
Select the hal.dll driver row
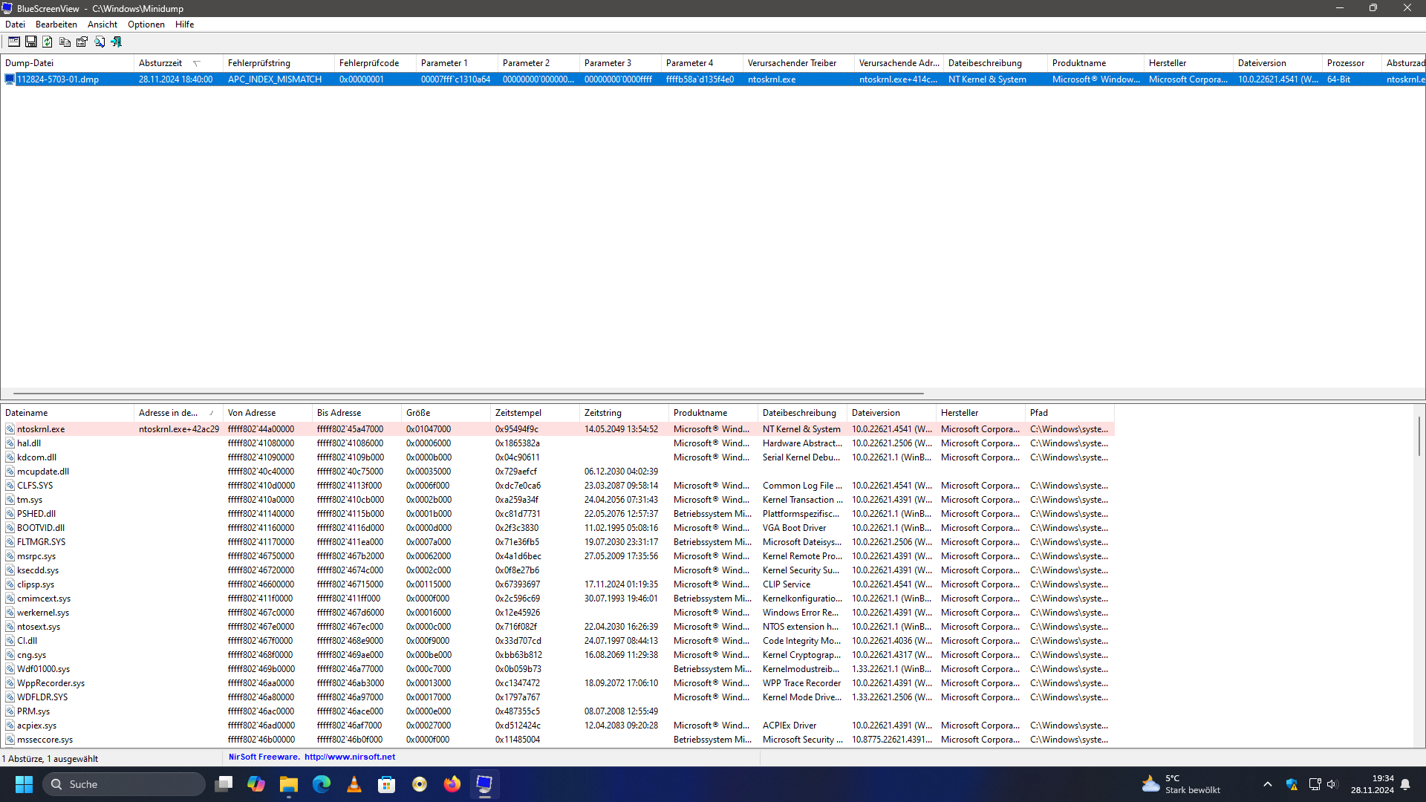click(29, 443)
